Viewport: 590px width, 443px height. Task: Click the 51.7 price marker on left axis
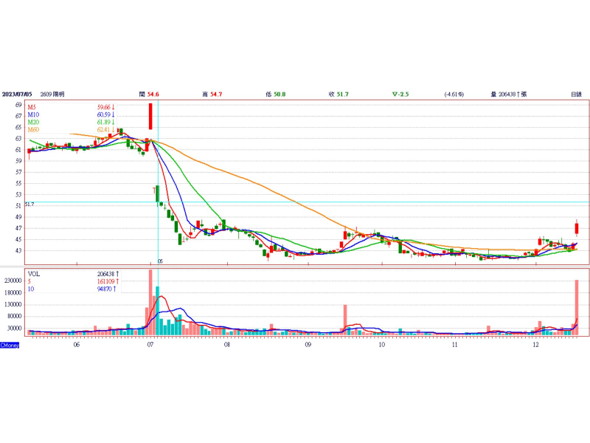click(x=29, y=204)
